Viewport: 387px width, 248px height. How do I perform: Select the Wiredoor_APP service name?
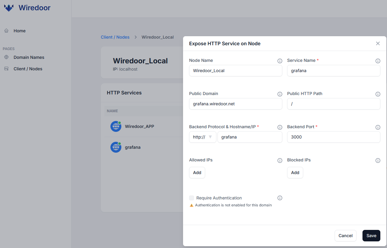pos(139,126)
